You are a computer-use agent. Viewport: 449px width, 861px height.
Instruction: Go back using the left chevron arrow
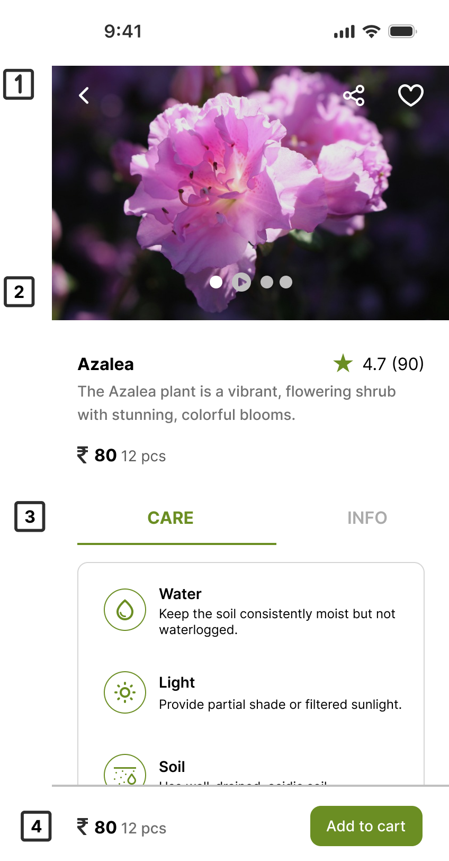coord(83,95)
